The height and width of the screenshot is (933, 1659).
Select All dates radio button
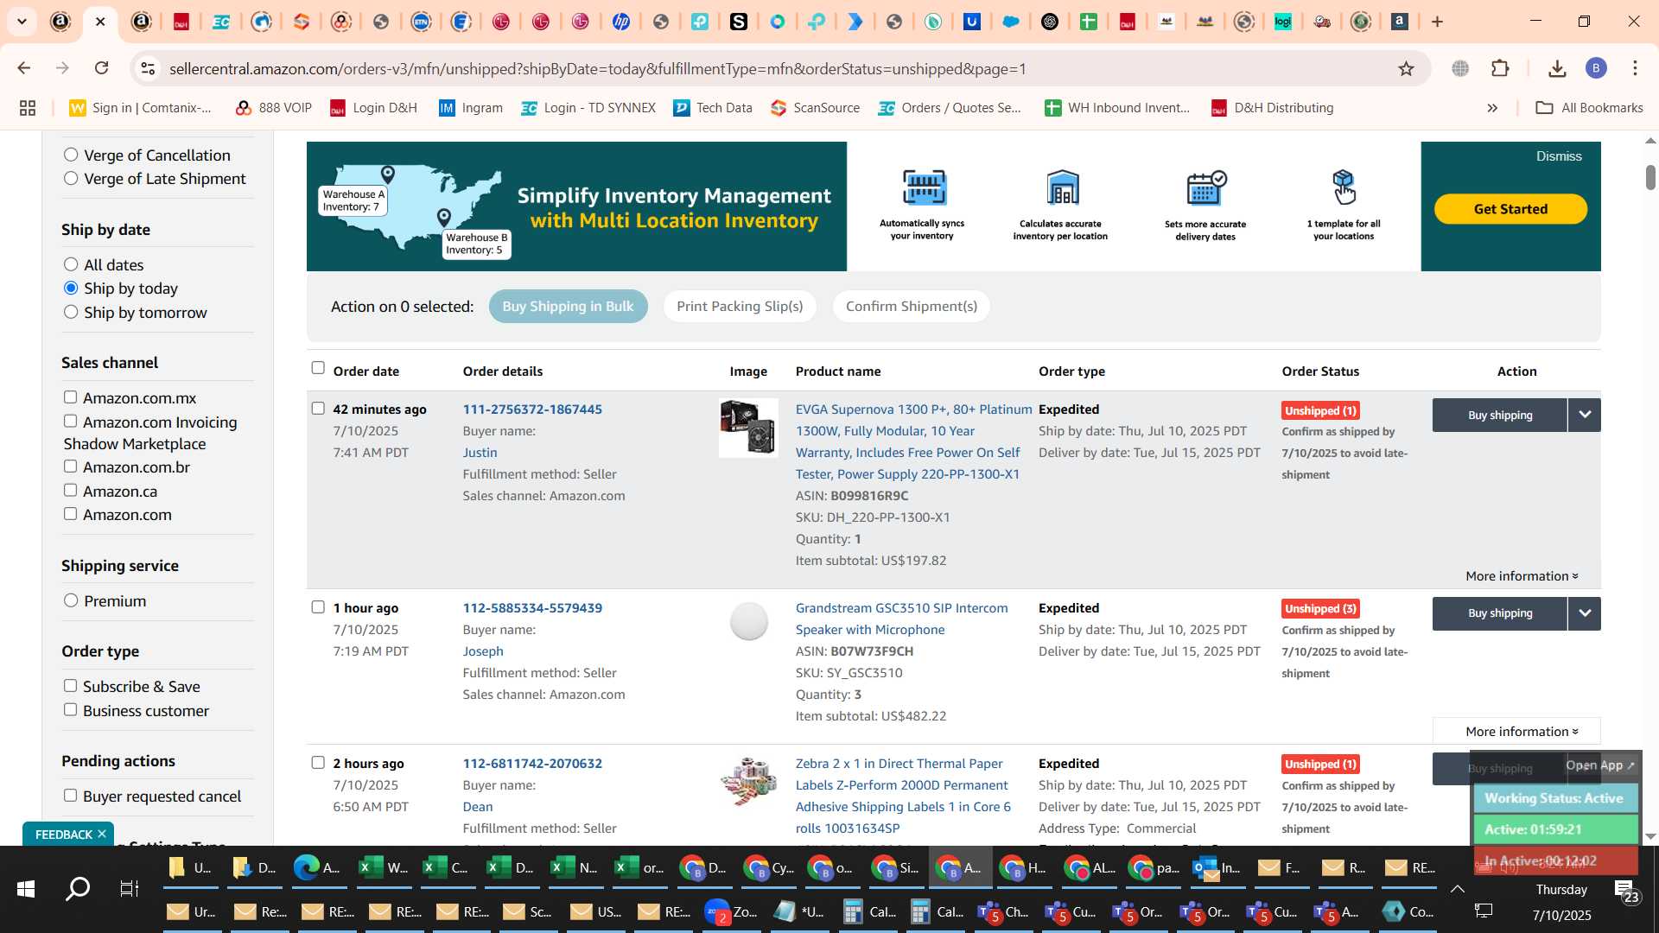click(x=71, y=264)
